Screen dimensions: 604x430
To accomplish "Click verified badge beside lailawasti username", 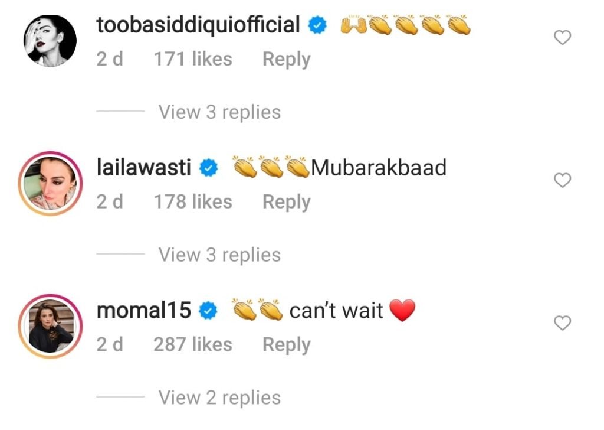I will click(208, 168).
